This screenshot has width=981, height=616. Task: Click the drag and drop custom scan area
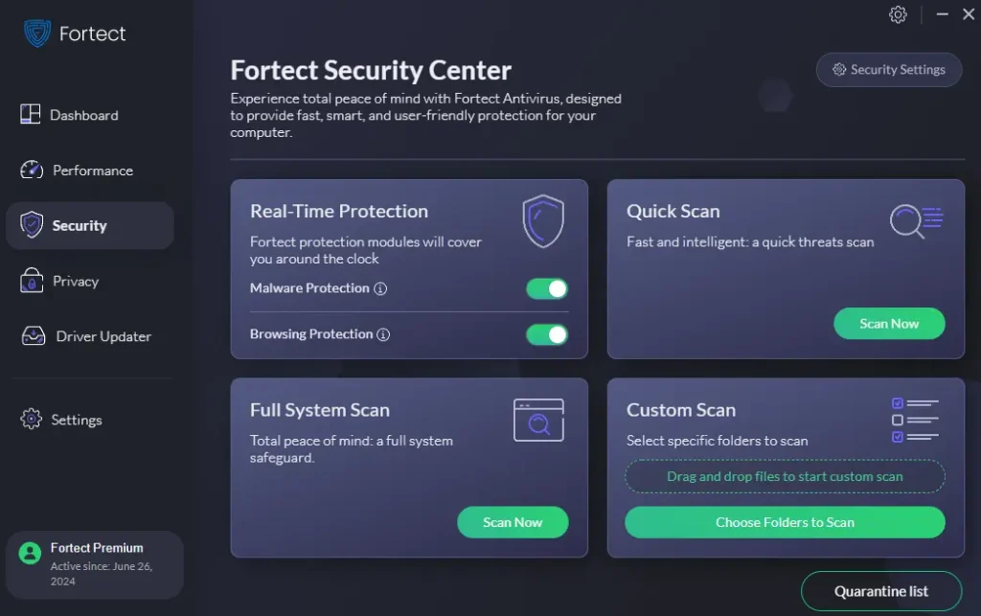coord(785,476)
